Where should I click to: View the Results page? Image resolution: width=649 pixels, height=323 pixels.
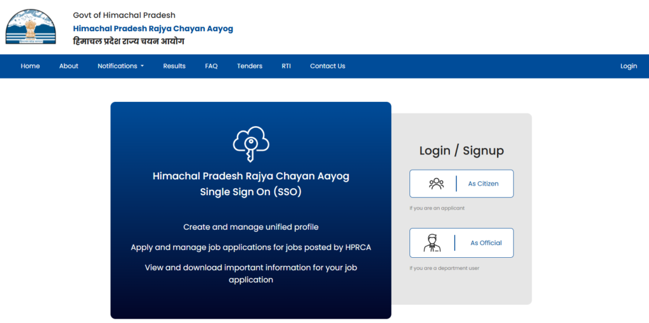coord(174,66)
